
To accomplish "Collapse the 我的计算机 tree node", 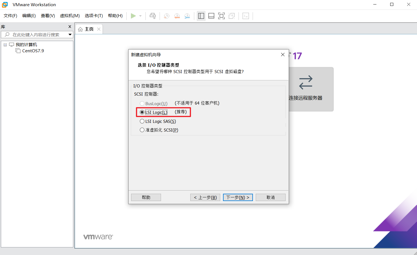I will (5, 45).
